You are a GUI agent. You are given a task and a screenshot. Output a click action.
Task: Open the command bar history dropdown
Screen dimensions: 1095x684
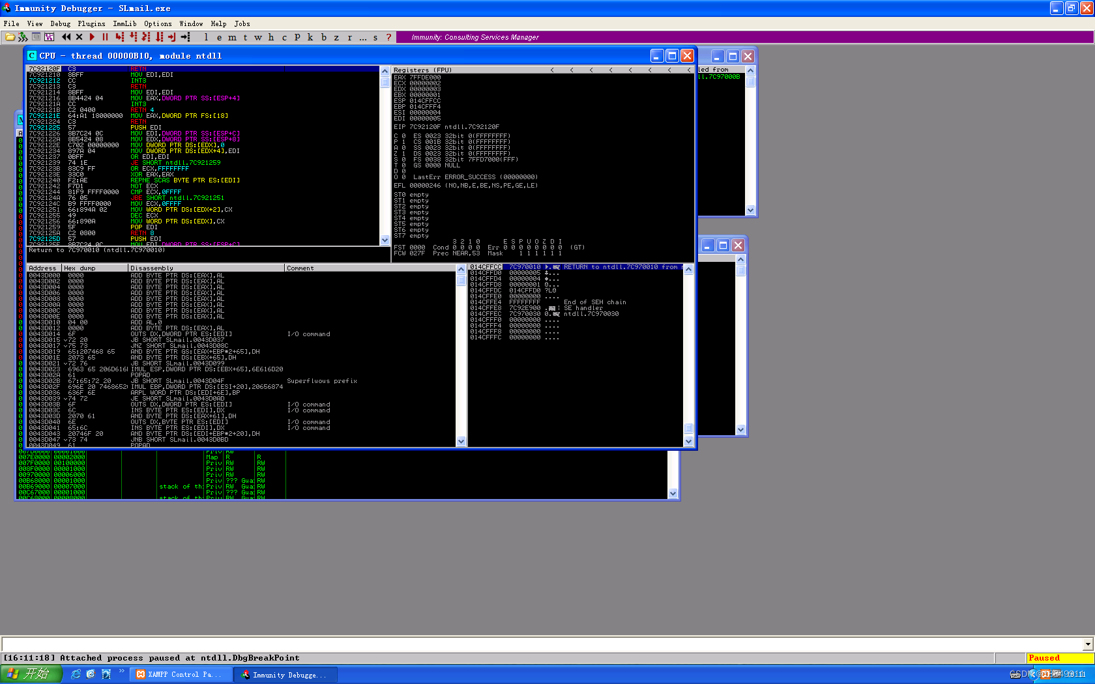pyautogui.click(x=1087, y=644)
